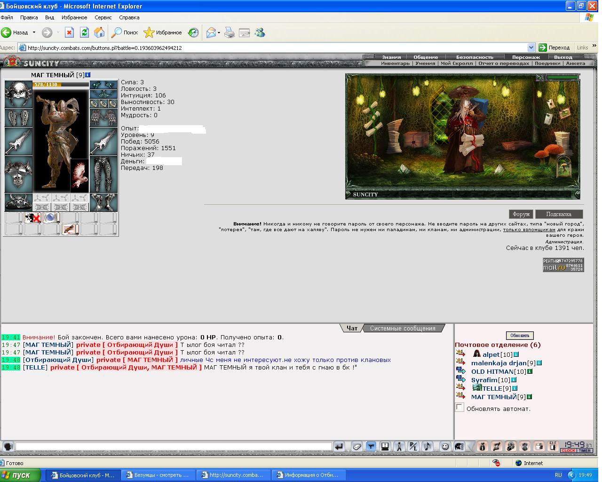The height and width of the screenshot is (482, 602).
Task: Click the Форум button
Action: pos(521,214)
